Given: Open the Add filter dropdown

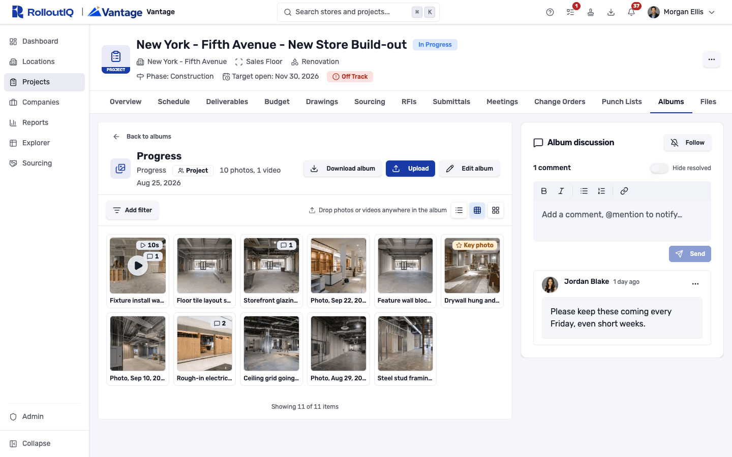Looking at the screenshot, I should [x=133, y=210].
